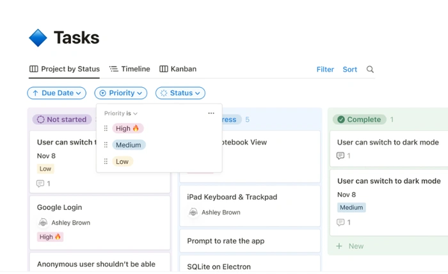Open the iPad Keyboard & Trackpad card
This screenshot has width=448, height=274.
250,205
